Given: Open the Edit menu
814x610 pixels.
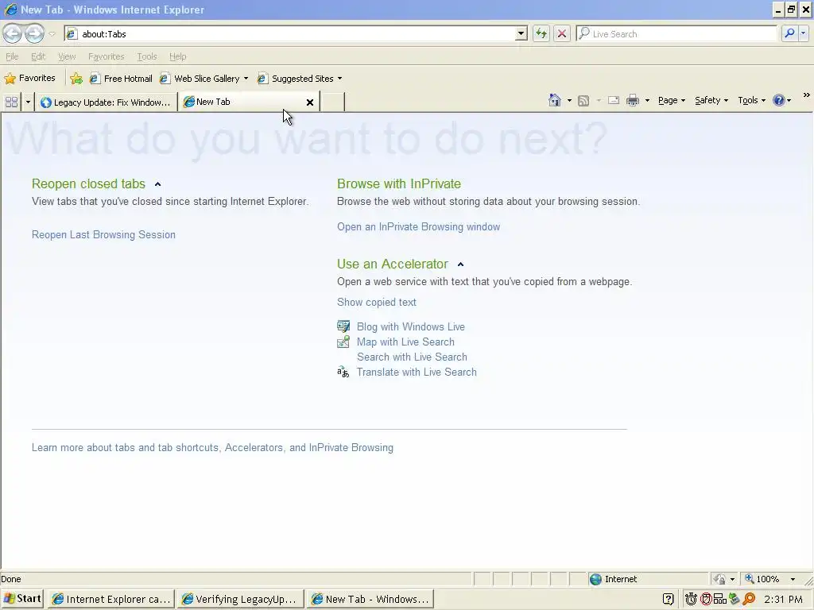Looking at the screenshot, I should 38,56.
